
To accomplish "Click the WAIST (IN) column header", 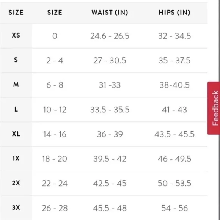I will [110, 13].
